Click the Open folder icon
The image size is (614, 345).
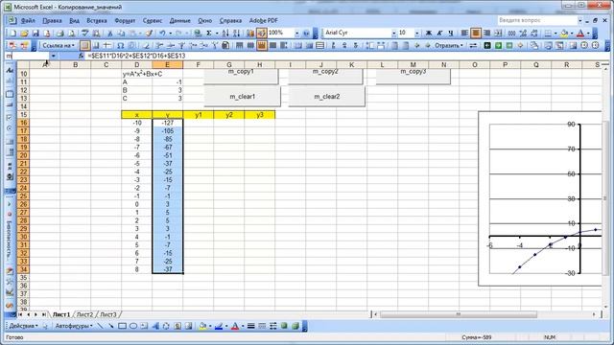(24, 34)
